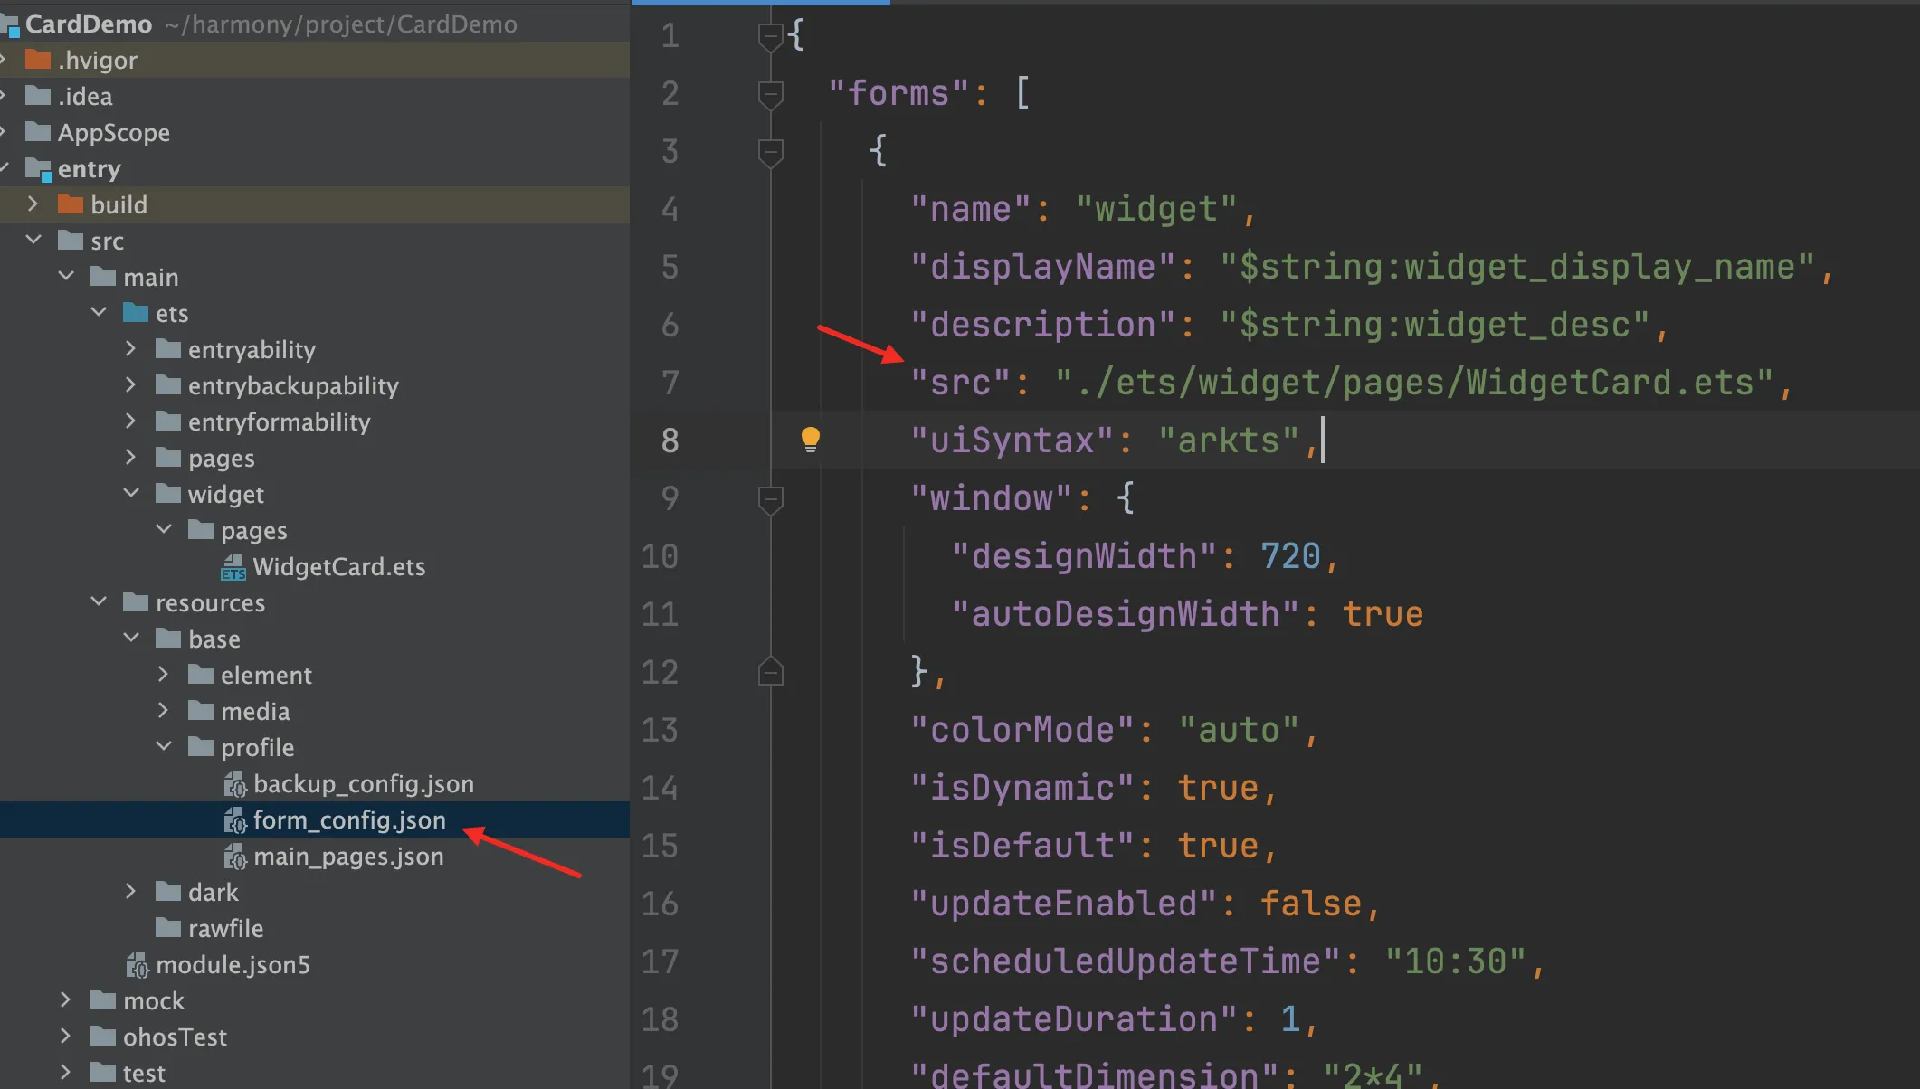Open main_pages.json in the project tree
Screen dimensions: 1920x1089
point(348,857)
